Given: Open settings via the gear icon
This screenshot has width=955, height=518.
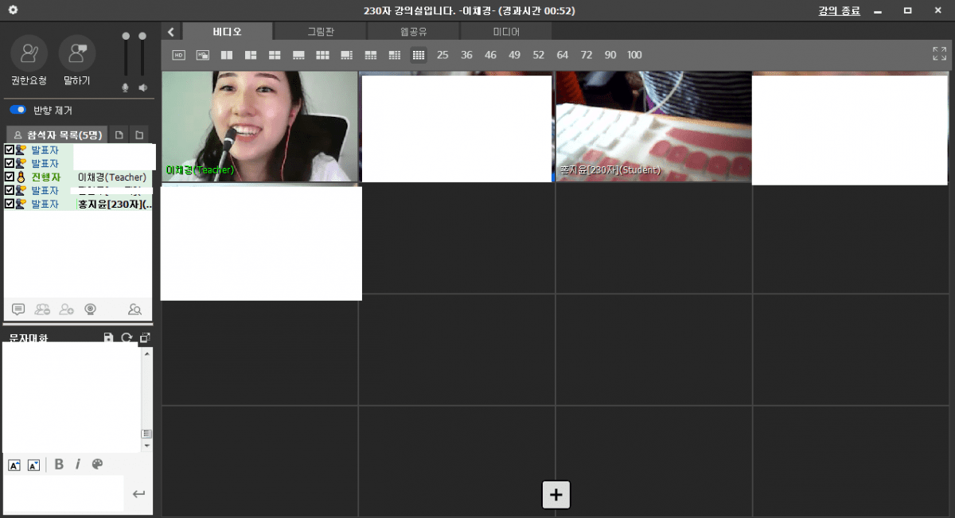Looking at the screenshot, I should point(13,10).
